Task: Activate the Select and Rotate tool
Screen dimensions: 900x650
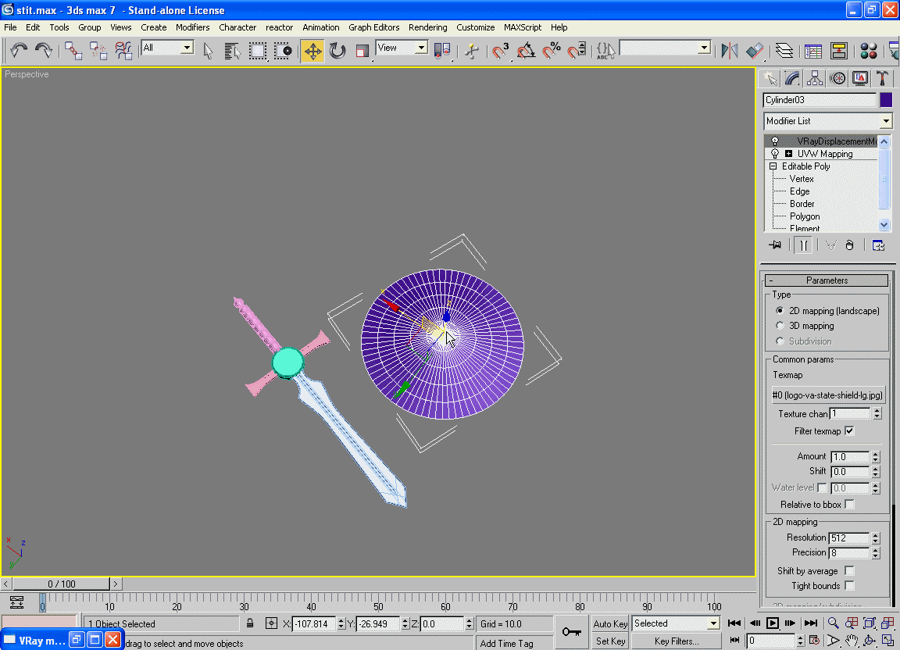Action: tap(337, 51)
